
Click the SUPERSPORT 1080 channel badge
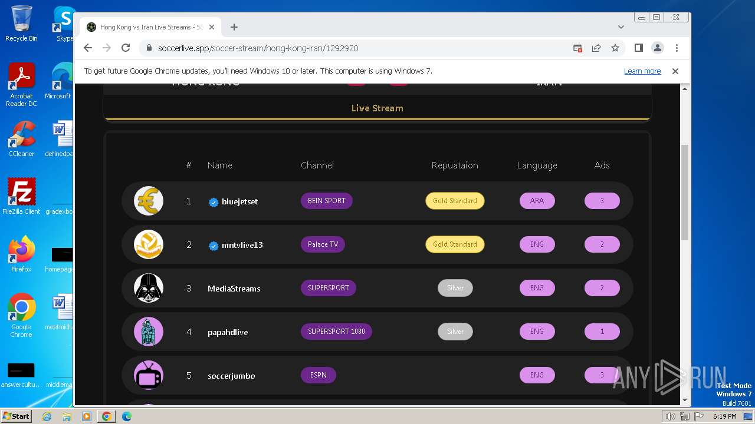click(x=336, y=332)
